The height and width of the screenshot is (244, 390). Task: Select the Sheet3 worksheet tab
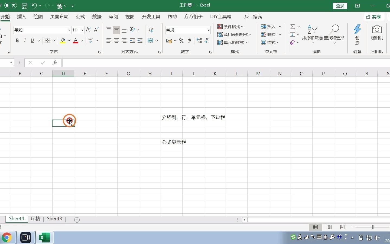pos(54,219)
